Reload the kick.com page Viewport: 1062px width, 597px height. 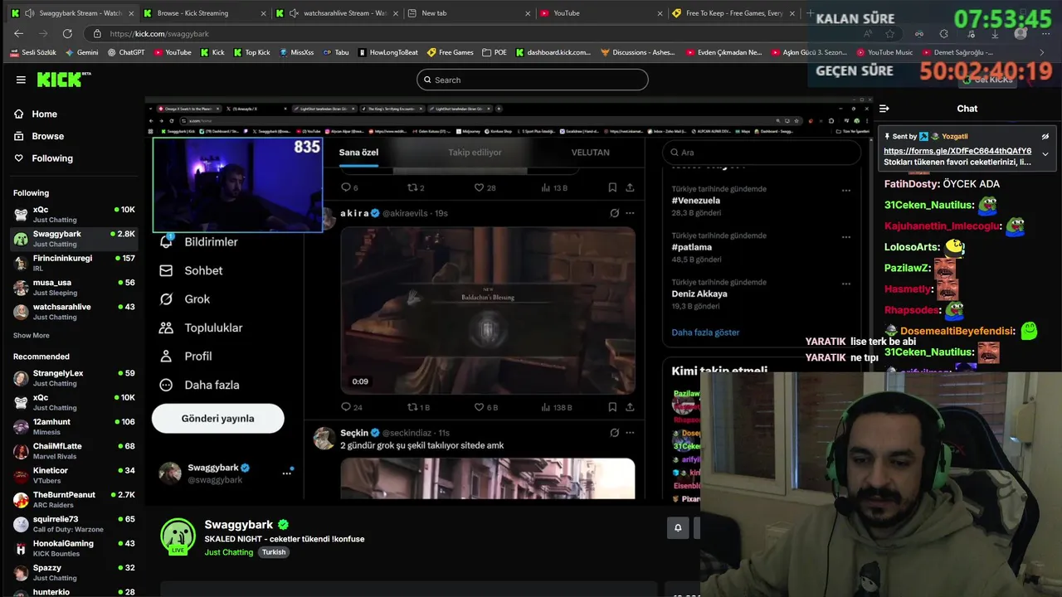pyautogui.click(x=67, y=33)
